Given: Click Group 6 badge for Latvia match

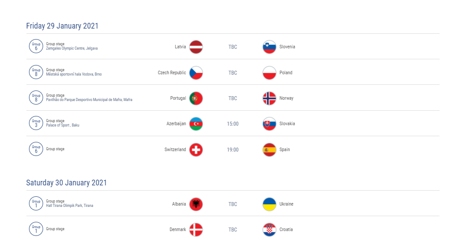Looking at the screenshot, I should (x=36, y=46).
